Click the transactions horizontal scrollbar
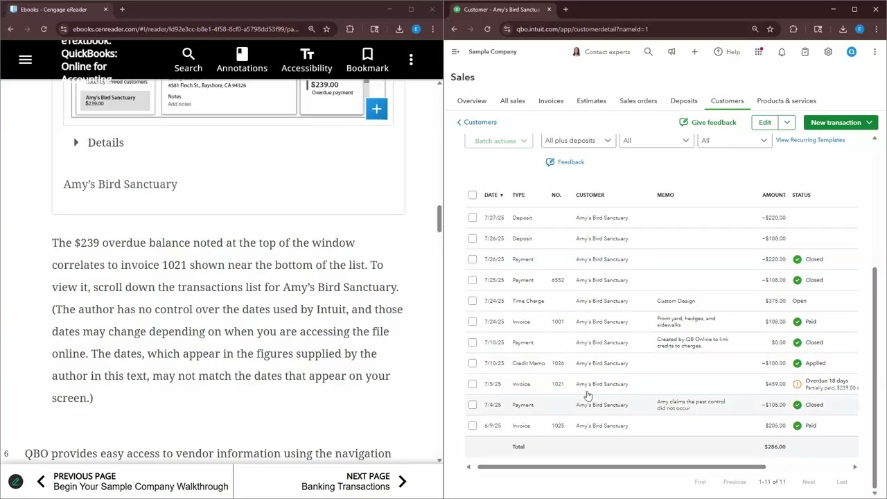887x499 pixels. [x=621, y=467]
